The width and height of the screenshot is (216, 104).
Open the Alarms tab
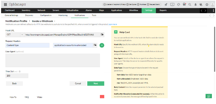[89, 10]
